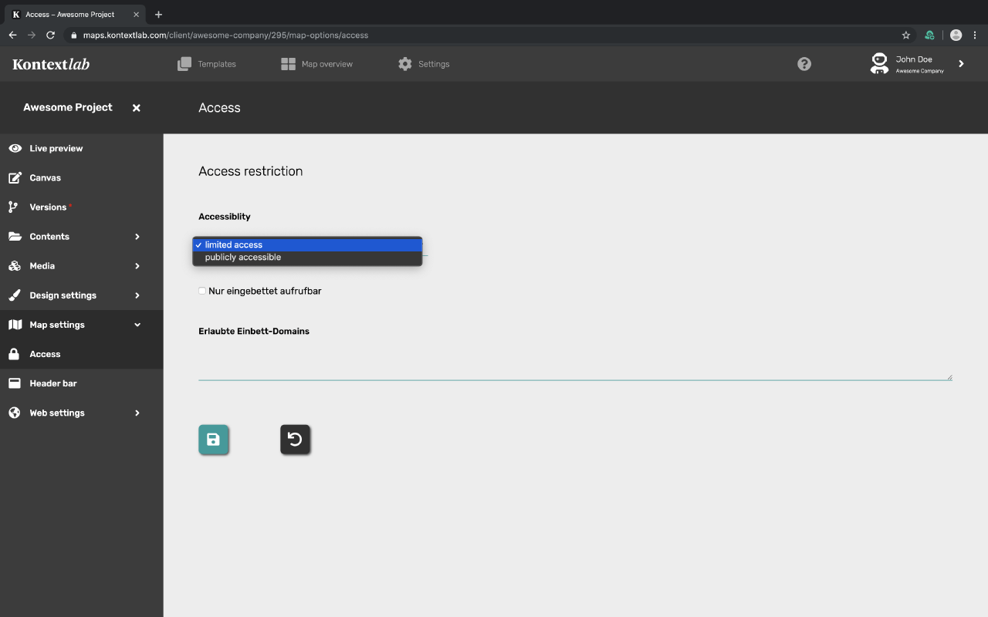This screenshot has width=988, height=617.
Task: Switch to Map overview in the header
Action: (316, 64)
